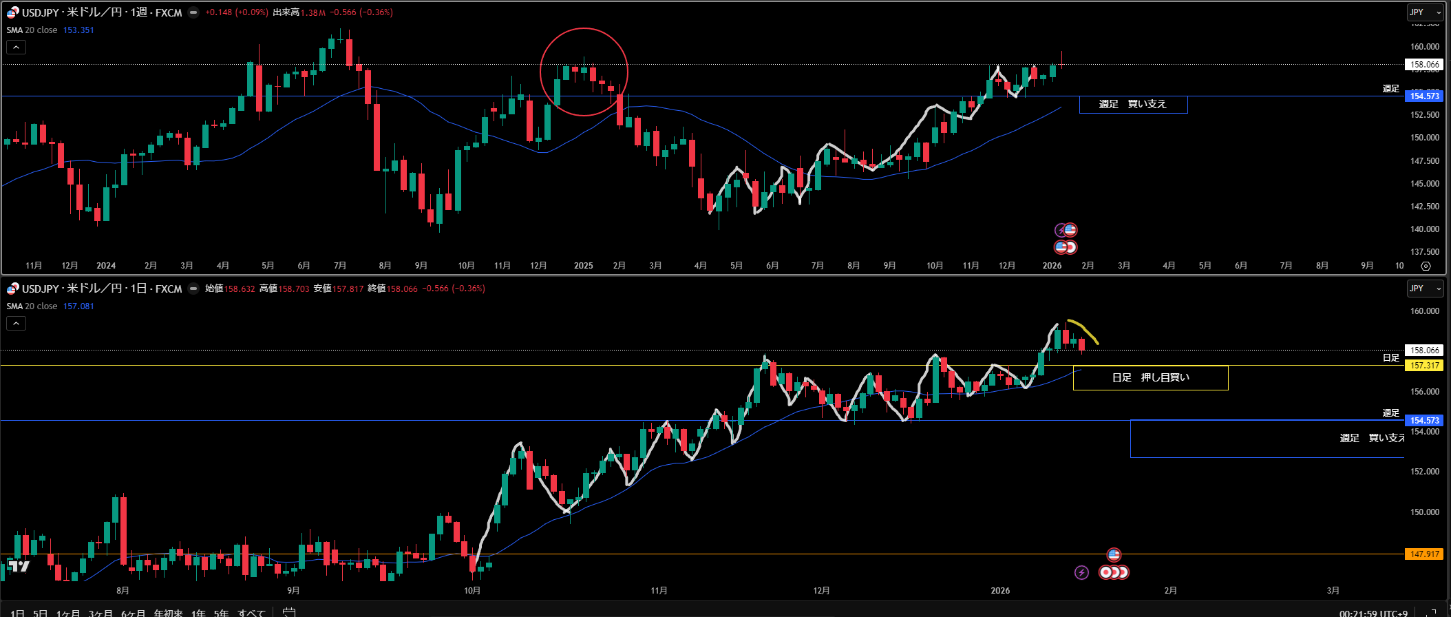The height and width of the screenshot is (617, 1451).
Task: Click the TradingView logo on daily chart
Action: point(19,566)
